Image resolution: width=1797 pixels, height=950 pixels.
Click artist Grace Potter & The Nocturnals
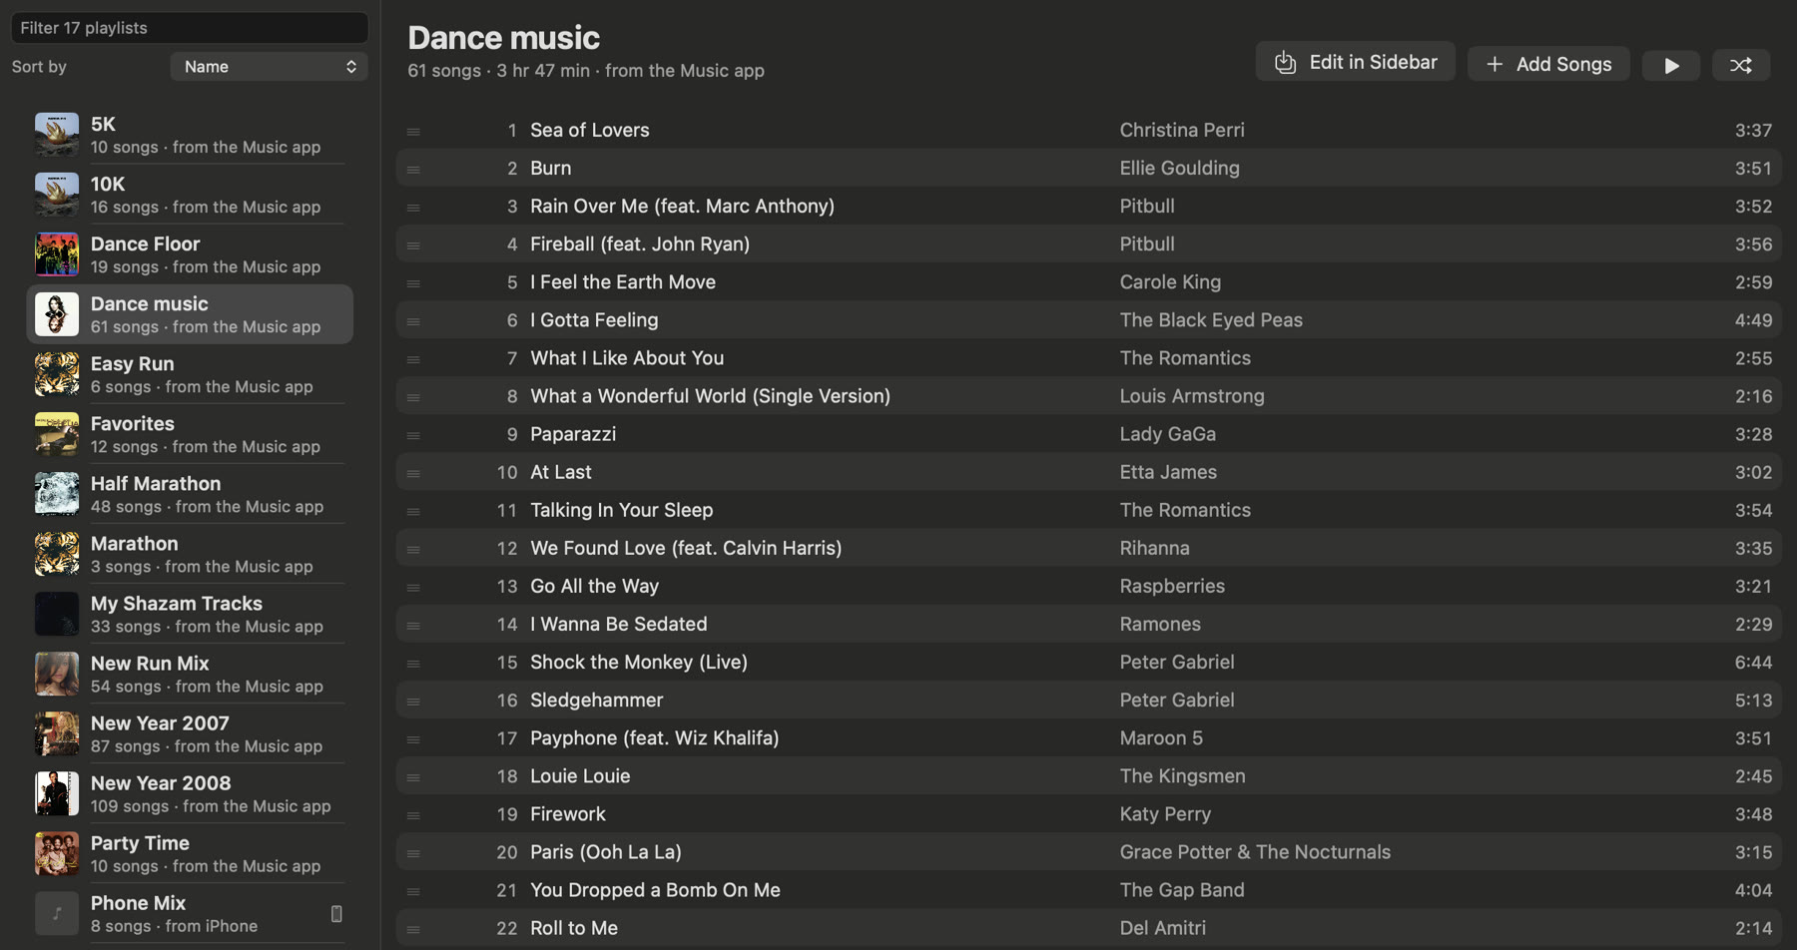(1255, 852)
